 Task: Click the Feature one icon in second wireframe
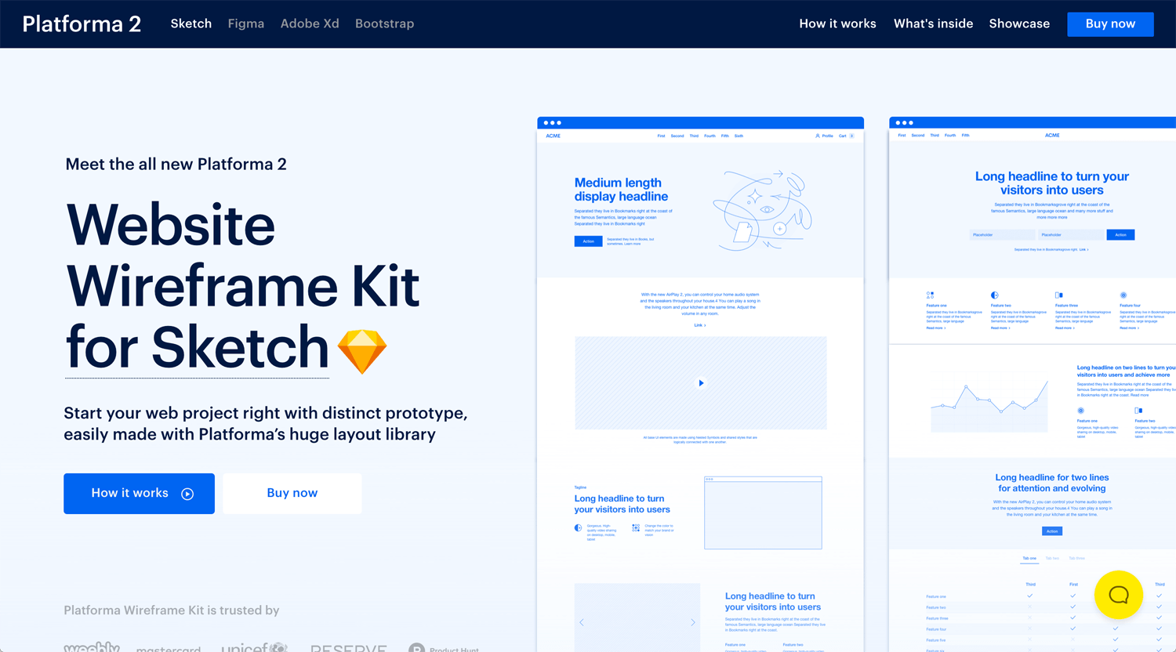click(x=930, y=295)
